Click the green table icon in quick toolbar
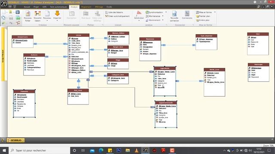Viewport: 275px width, 154px height. point(18,18)
